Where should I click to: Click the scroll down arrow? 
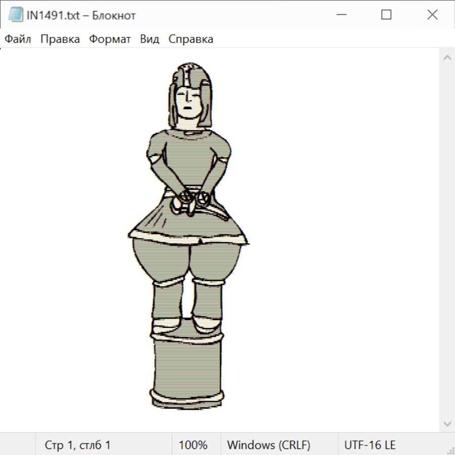(x=447, y=423)
